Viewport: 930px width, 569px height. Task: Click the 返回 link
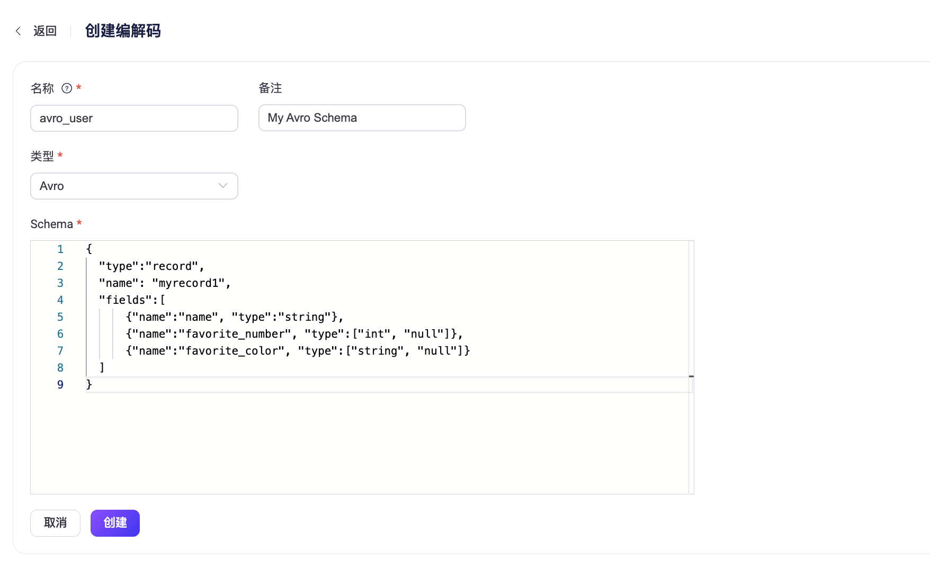45,31
